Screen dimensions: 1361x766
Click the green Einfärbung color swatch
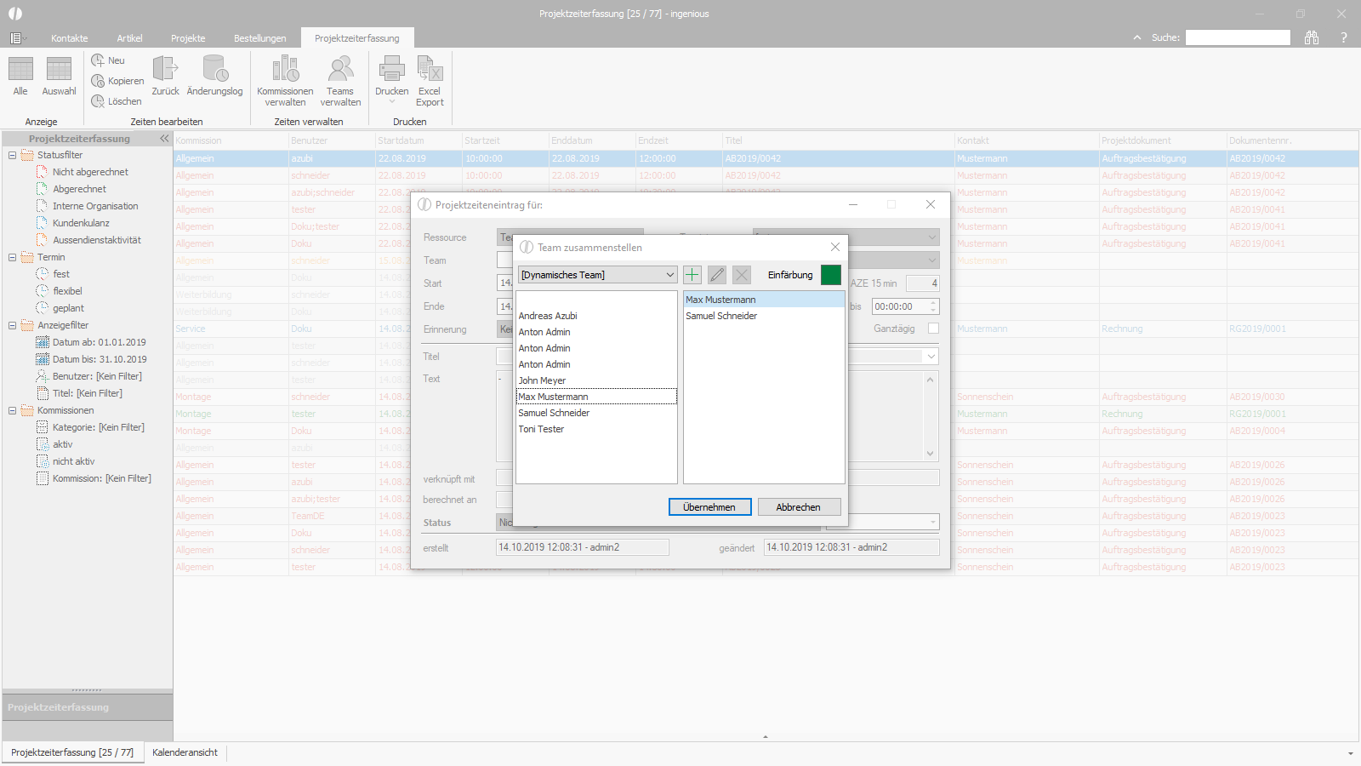tap(831, 275)
